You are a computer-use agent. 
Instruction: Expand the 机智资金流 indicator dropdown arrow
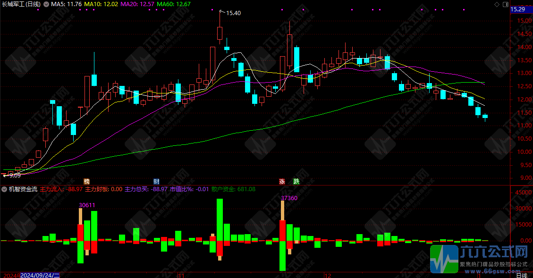[4, 189]
